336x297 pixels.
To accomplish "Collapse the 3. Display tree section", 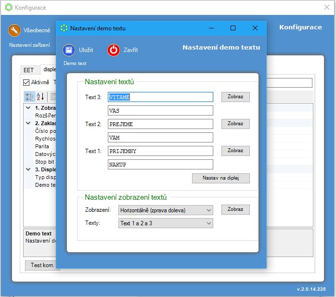I will (x=29, y=169).
